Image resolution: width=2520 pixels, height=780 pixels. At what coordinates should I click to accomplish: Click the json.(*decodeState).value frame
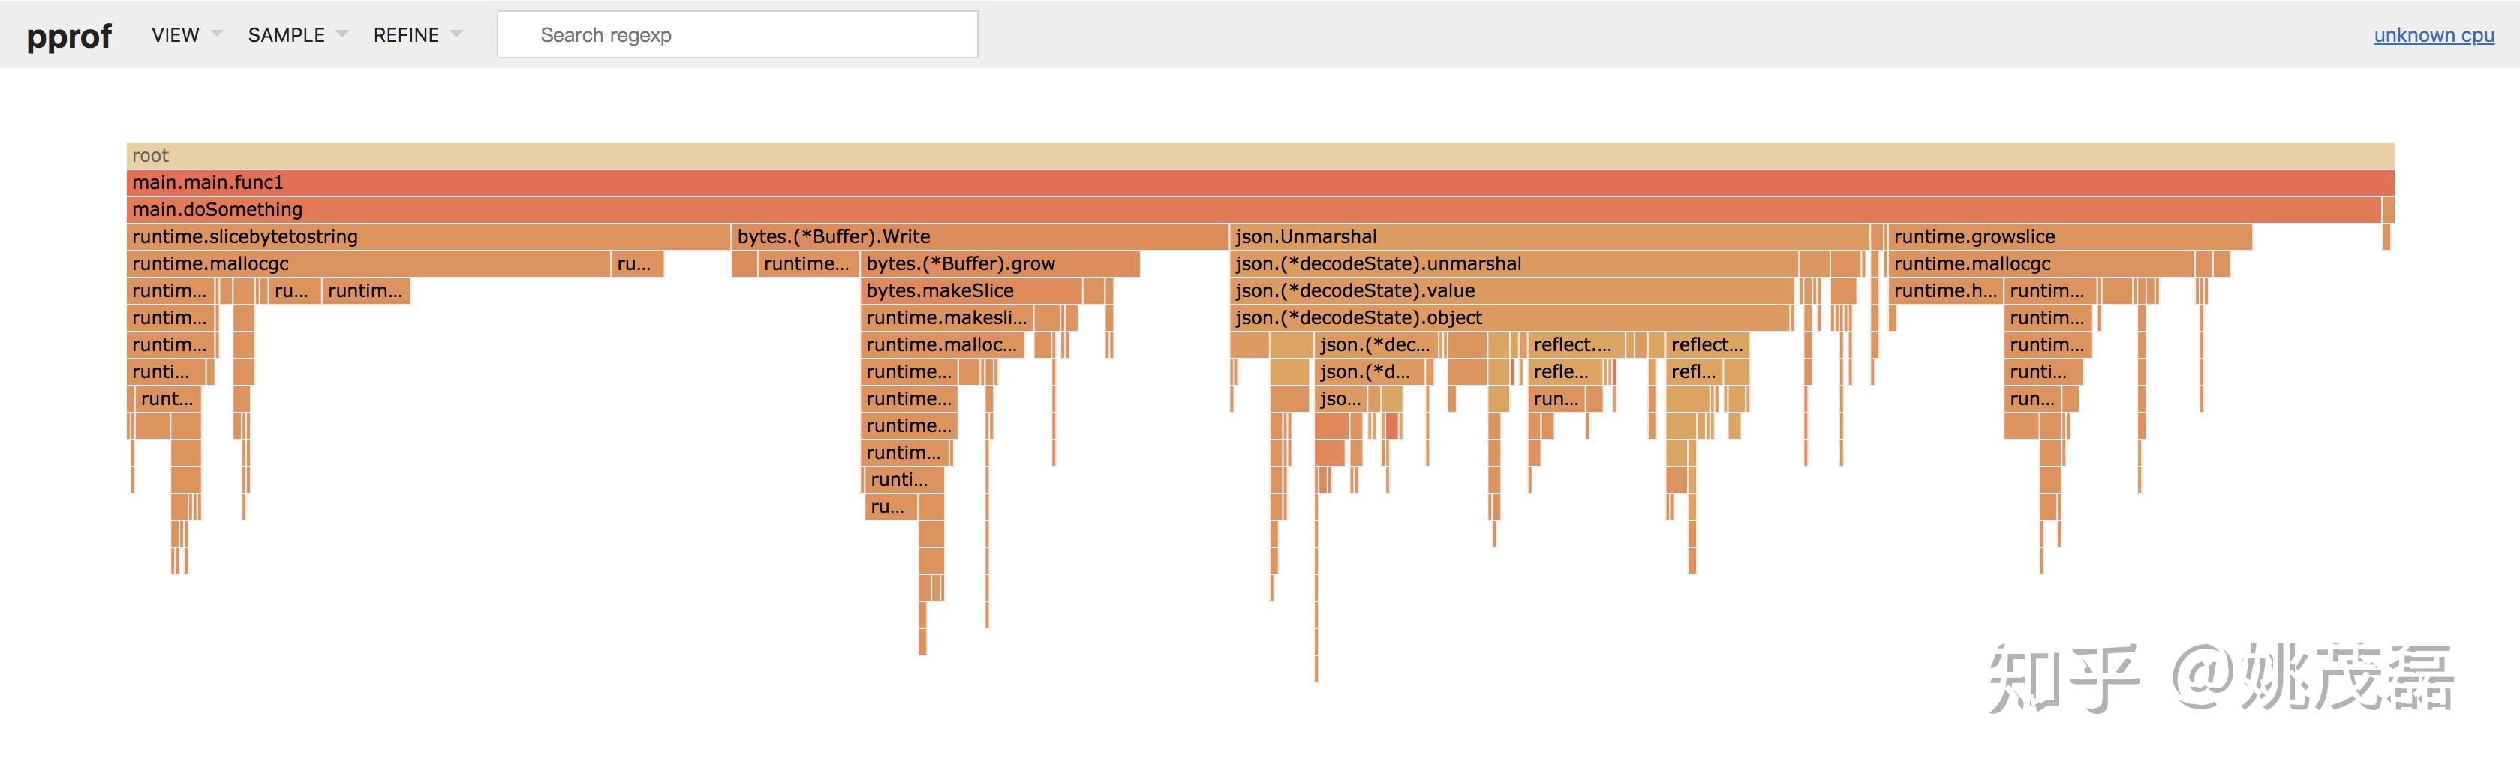pos(1511,290)
